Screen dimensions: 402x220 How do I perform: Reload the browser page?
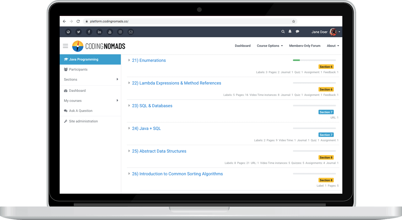(x=78, y=21)
